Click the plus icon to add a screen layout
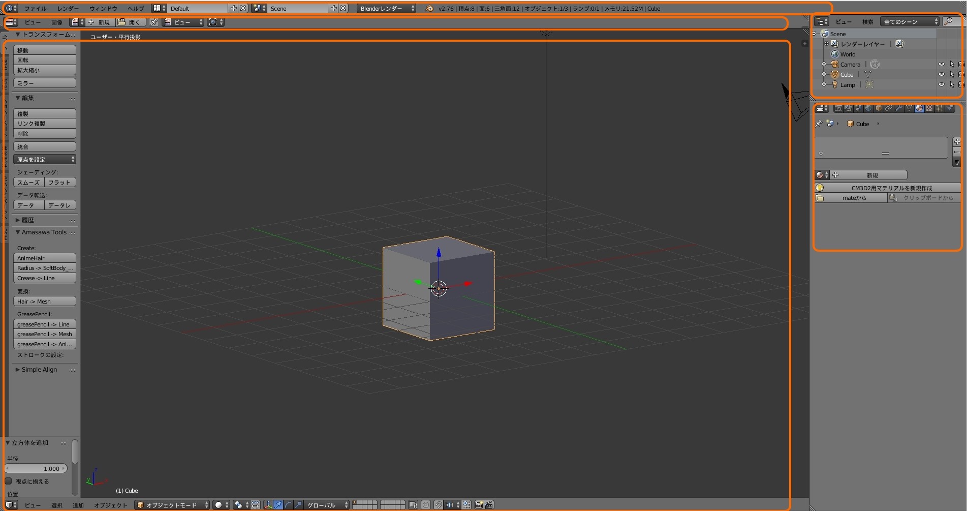This screenshot has width=967, height=511. 233,9
